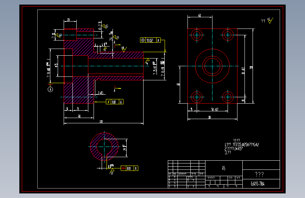Click the "60" dimension atop the end view
The width and height of the screenshot is (305, 198).
(x=199, y=16)
